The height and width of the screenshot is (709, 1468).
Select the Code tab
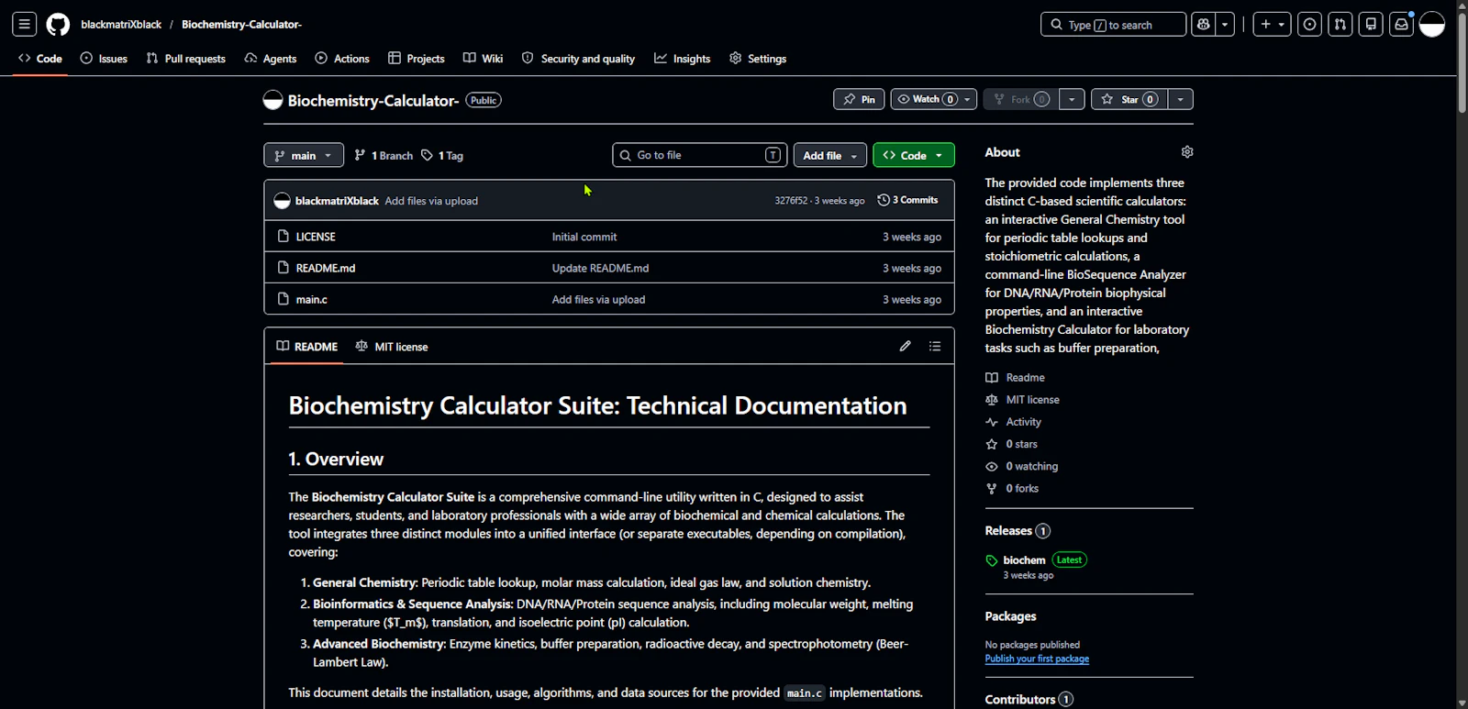(40, 59)
